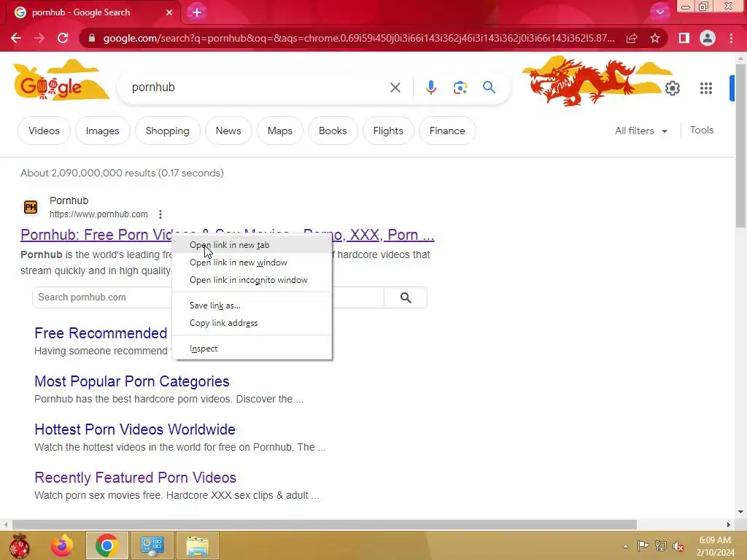Open the three-dot menu beside the result URL
747x560 pixels.
pos(160,214)
